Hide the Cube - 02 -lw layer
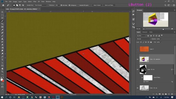Image resolution: width=176 pixels, height=99 pixels. pos(137,70)
